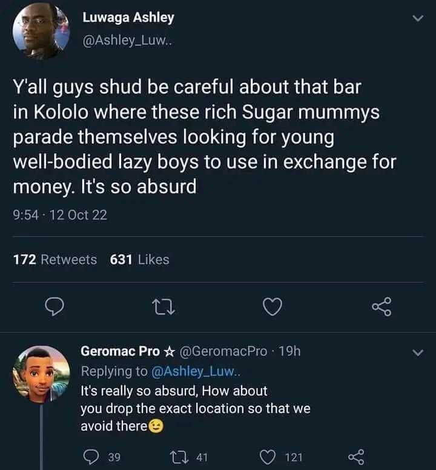View the 172 Retweets list
The width and height of the screenshot is (436, 470).
click(x=55, y=260)
